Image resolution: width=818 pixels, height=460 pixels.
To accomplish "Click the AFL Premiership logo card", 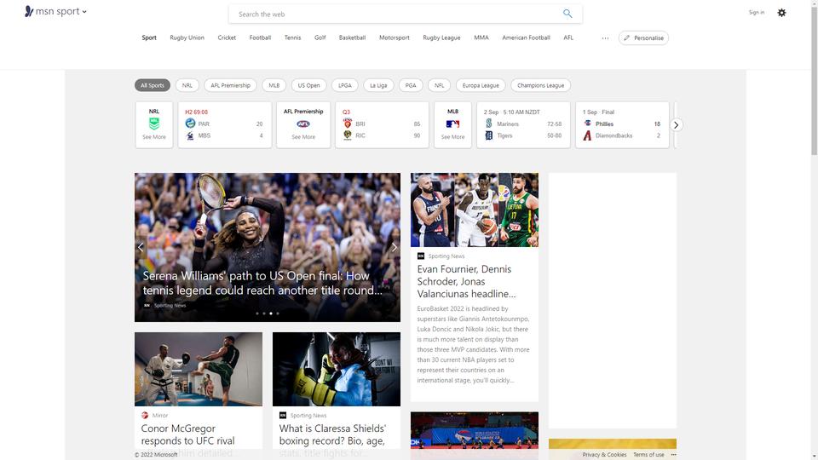I will 303,124.
